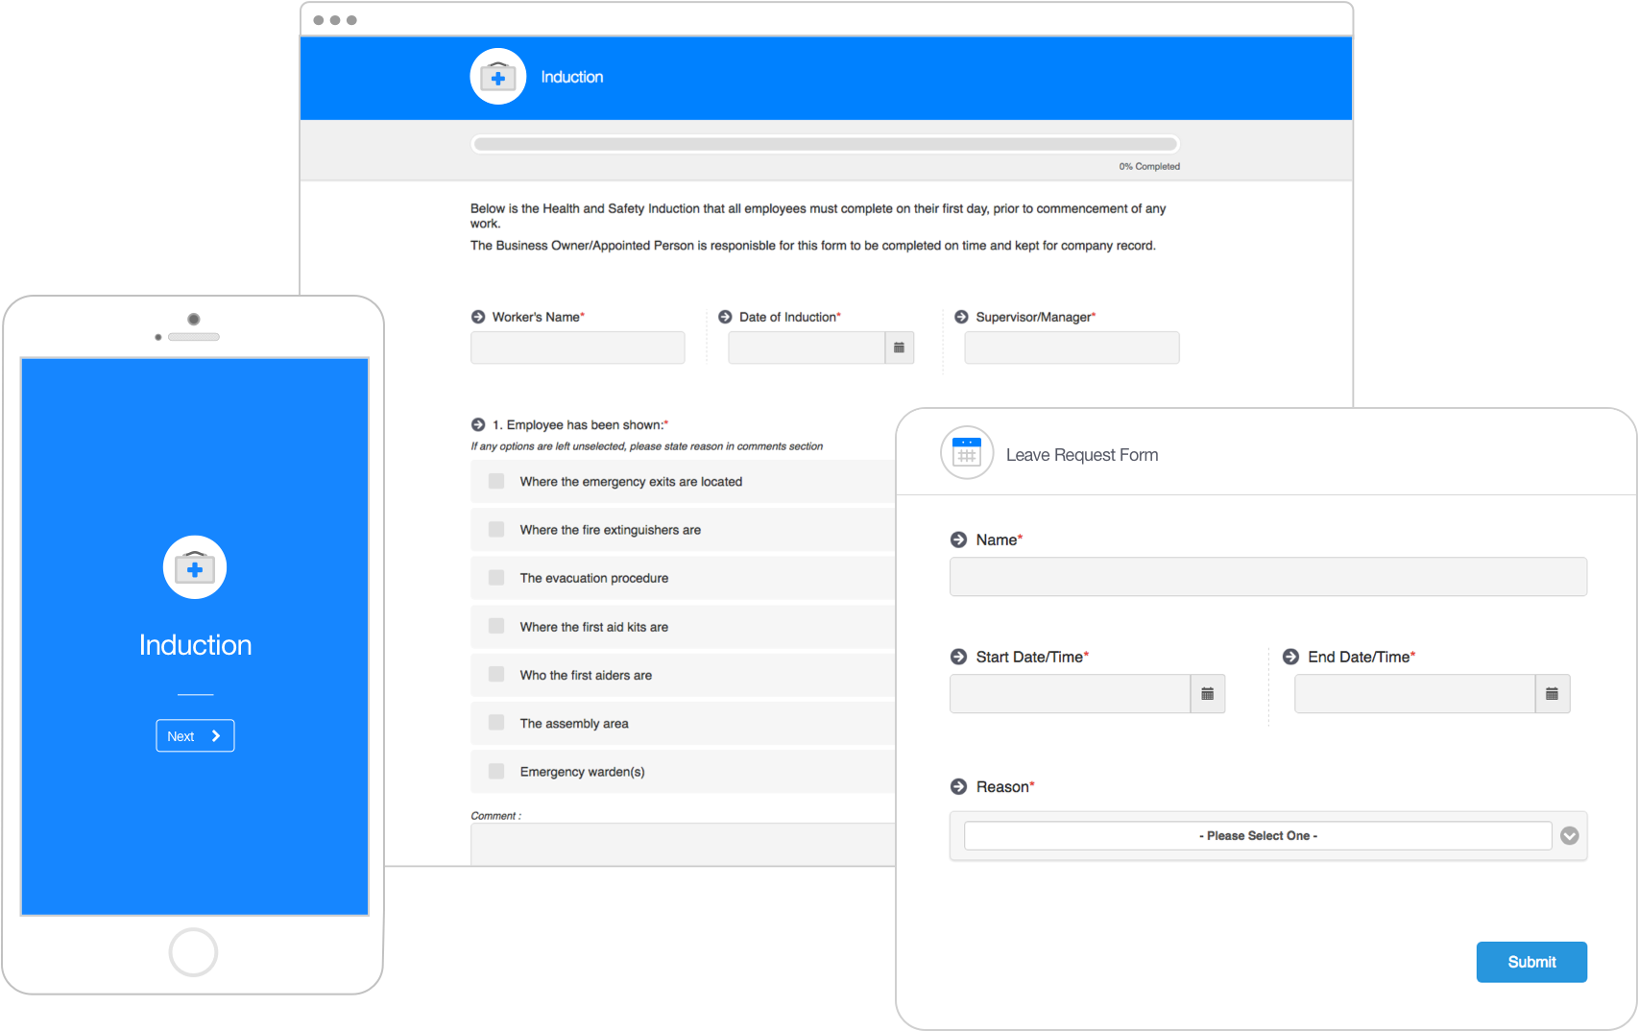1638x1031 pixels.
Task: Click the induction progress bar
Action: (825, 144)
